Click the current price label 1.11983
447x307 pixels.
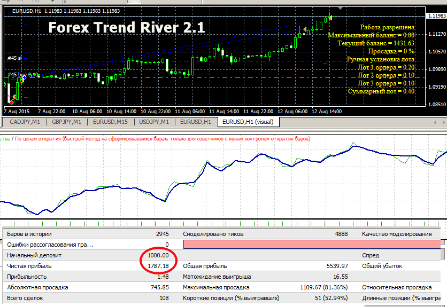point(436,16)
